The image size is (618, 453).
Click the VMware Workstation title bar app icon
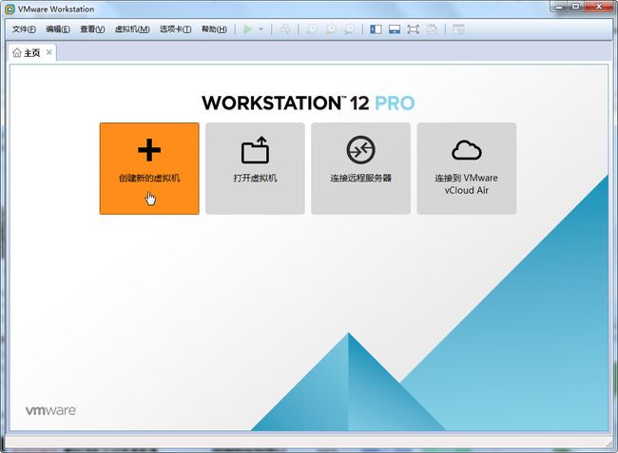coord(10,9)
